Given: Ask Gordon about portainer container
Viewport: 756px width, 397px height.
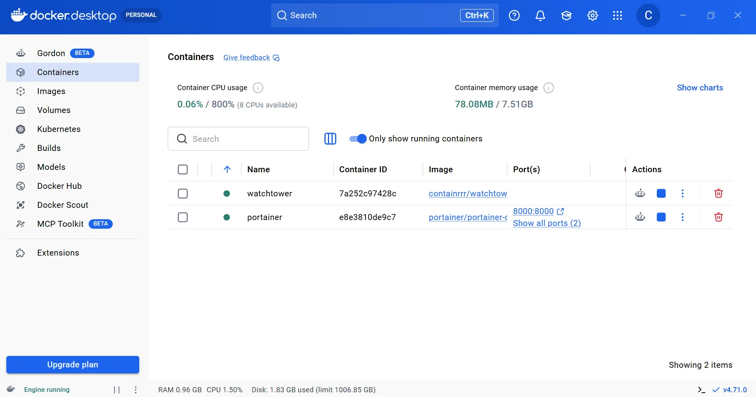Looking at the screenshot, I should [x=640, y=217].
